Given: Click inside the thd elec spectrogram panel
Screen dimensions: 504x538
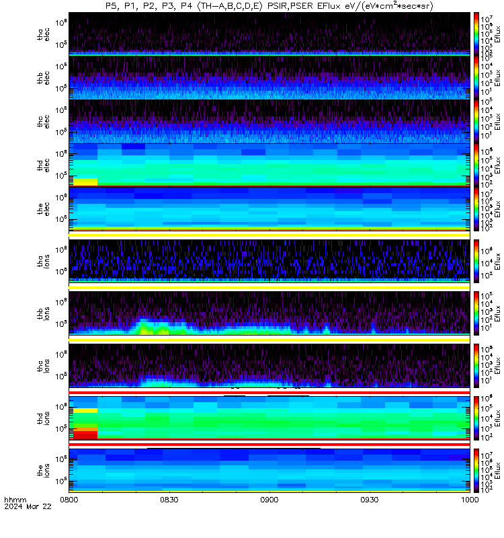Looking at the screenshot, I should pyautogui.click(x=269, y=165).
